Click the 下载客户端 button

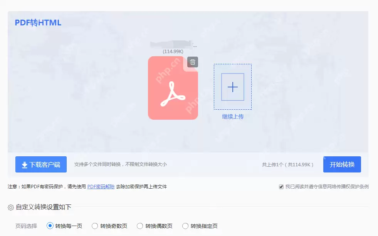point(40,164)
